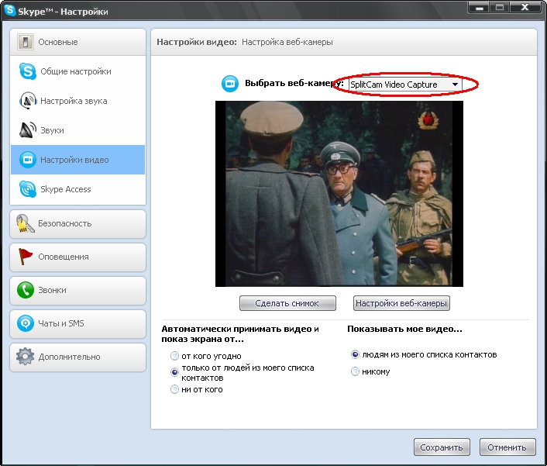Click Сделать снимок button
Viewport: 547px width, 466px height.
287,303
